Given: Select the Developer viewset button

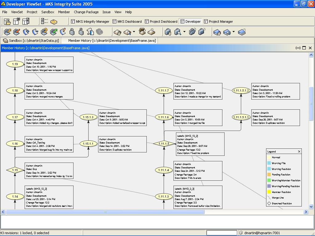Looking at the screenshot, I should 191,22.
